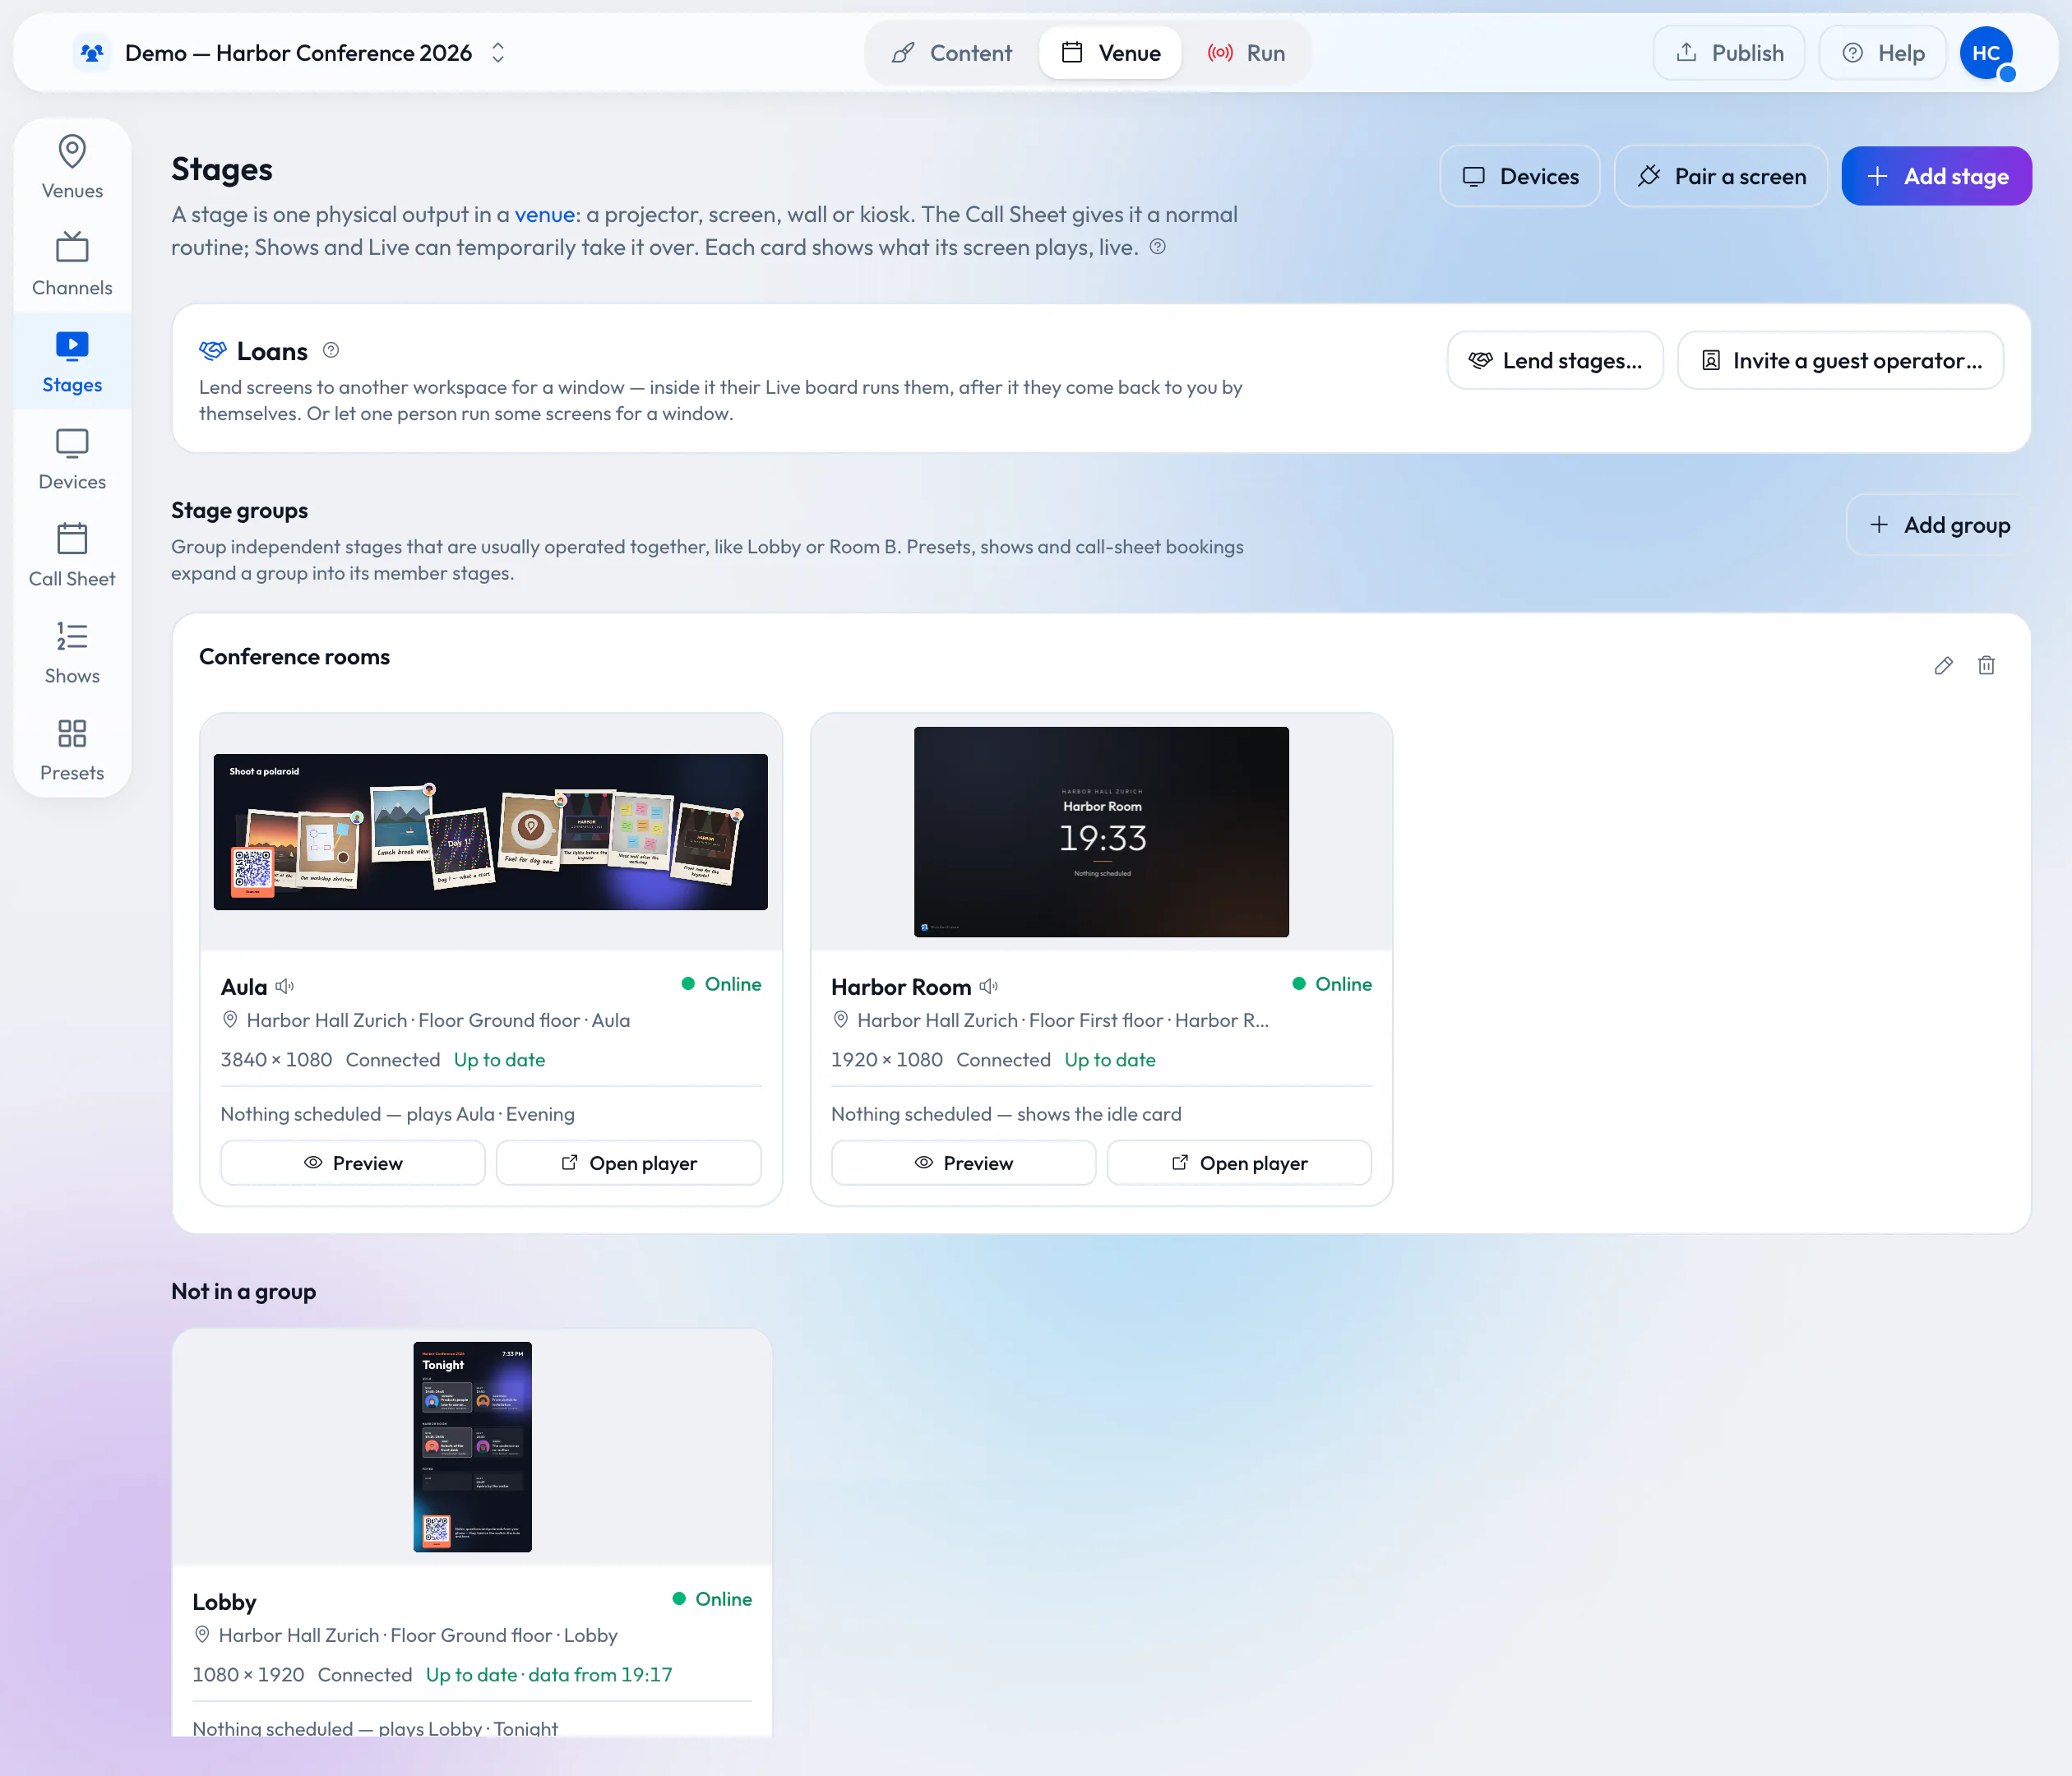Click the speaker icon next to Aula
Image resolution: width=2072 pixels, height=1776 pixels.
point(285,987)
